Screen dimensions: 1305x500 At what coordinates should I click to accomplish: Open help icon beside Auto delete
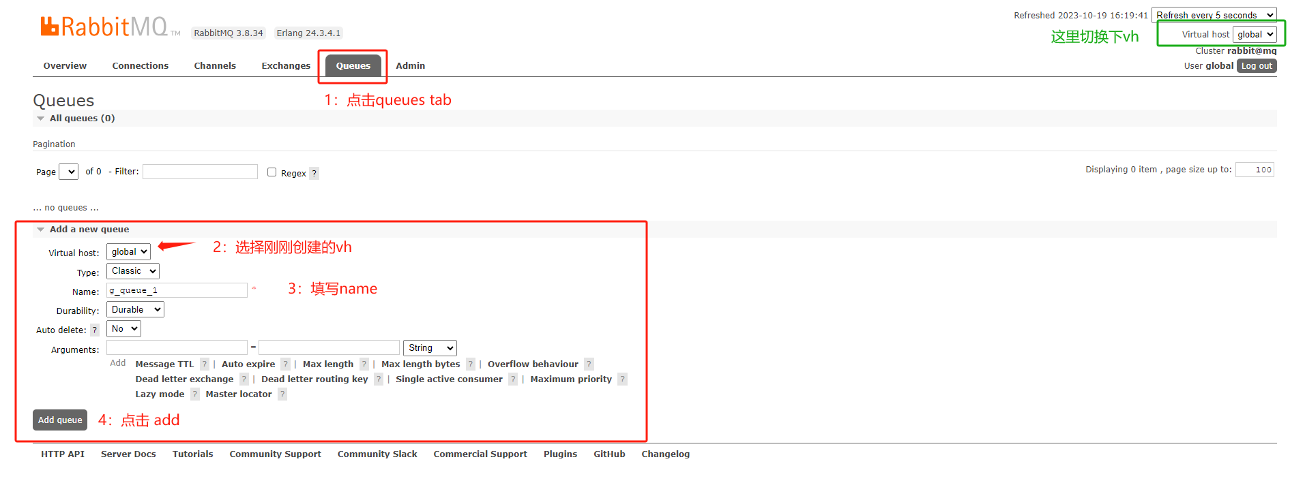click(x=95, y=330)
